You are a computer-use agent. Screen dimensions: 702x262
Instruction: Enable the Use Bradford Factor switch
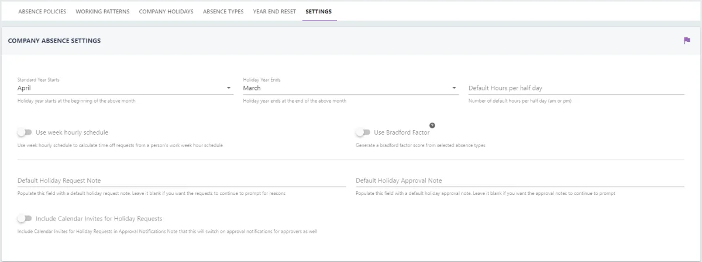pos(363,132)
